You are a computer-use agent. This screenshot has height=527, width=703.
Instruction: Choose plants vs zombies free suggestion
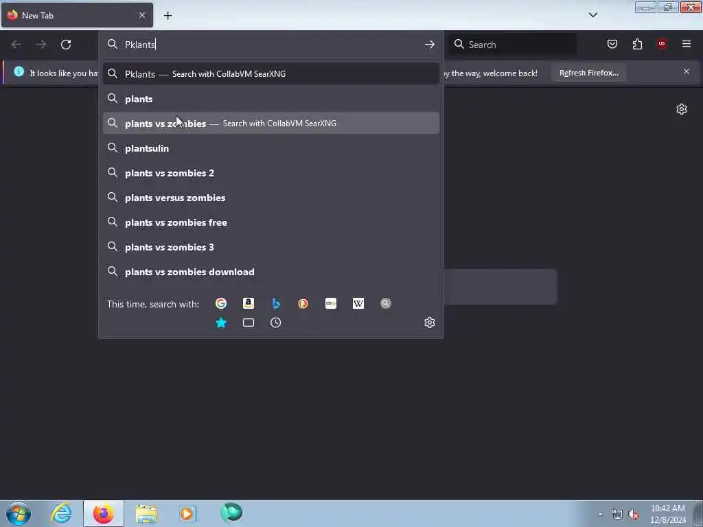pos(270,222)
